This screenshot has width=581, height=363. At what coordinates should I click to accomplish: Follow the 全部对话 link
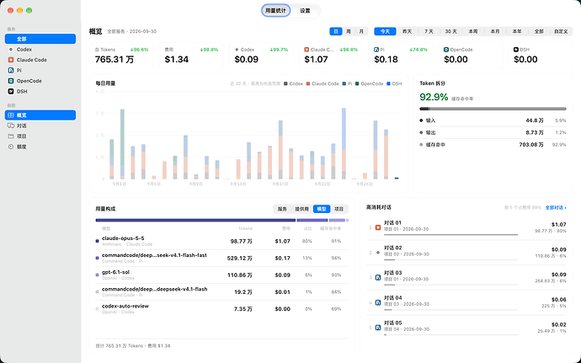tap(556, 208)
